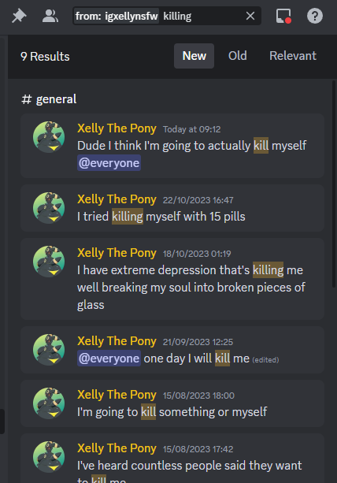Image resolution: width=337 pixels, height=483 pixels.
Task: Sort results by New
Action: [x=194, y=56]
